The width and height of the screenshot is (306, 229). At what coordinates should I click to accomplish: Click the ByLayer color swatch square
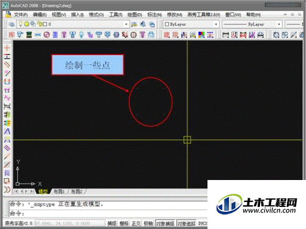tap(167, 24)
